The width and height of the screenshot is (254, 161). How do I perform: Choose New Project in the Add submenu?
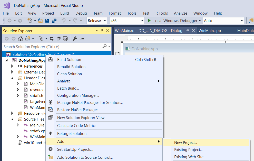tap(206, 142)
